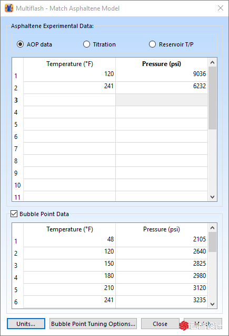The width and height of the screenshot is (229, 336).
Task: Select AOP temperature cell with value 120
Action: 69,75
